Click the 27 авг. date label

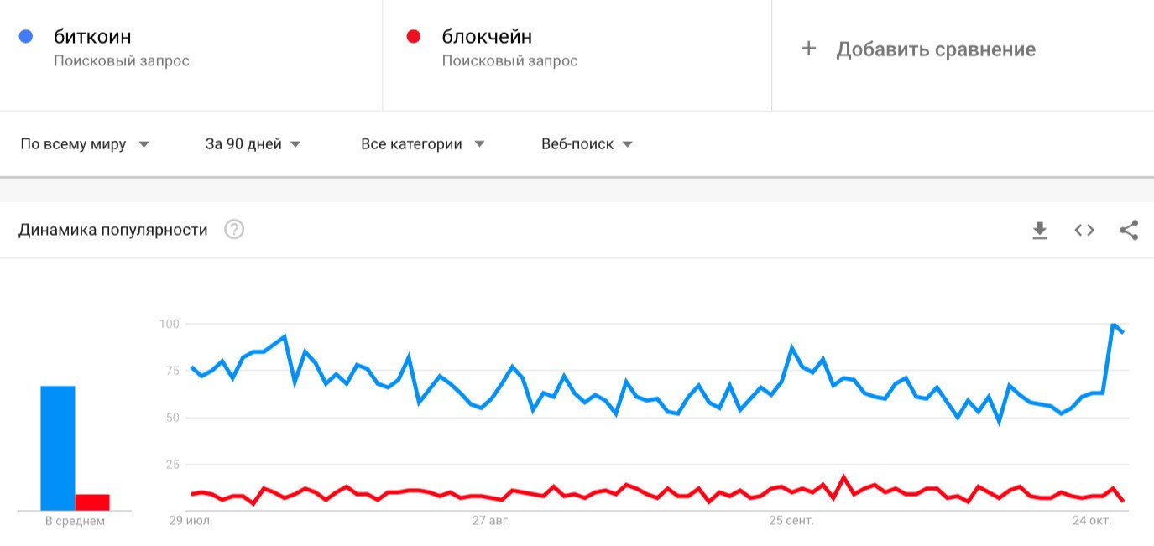point(491,521)
